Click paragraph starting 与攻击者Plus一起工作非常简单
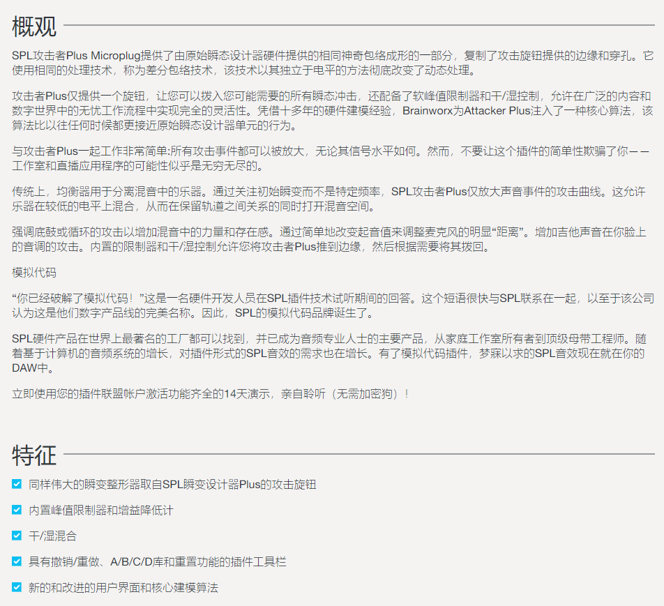This screenshot has width=664, height=606. point(331,158)
